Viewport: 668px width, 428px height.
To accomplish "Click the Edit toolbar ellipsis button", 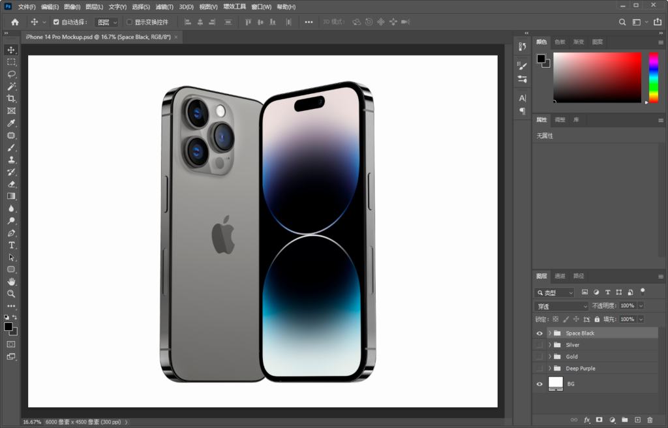I will (11, 306).
